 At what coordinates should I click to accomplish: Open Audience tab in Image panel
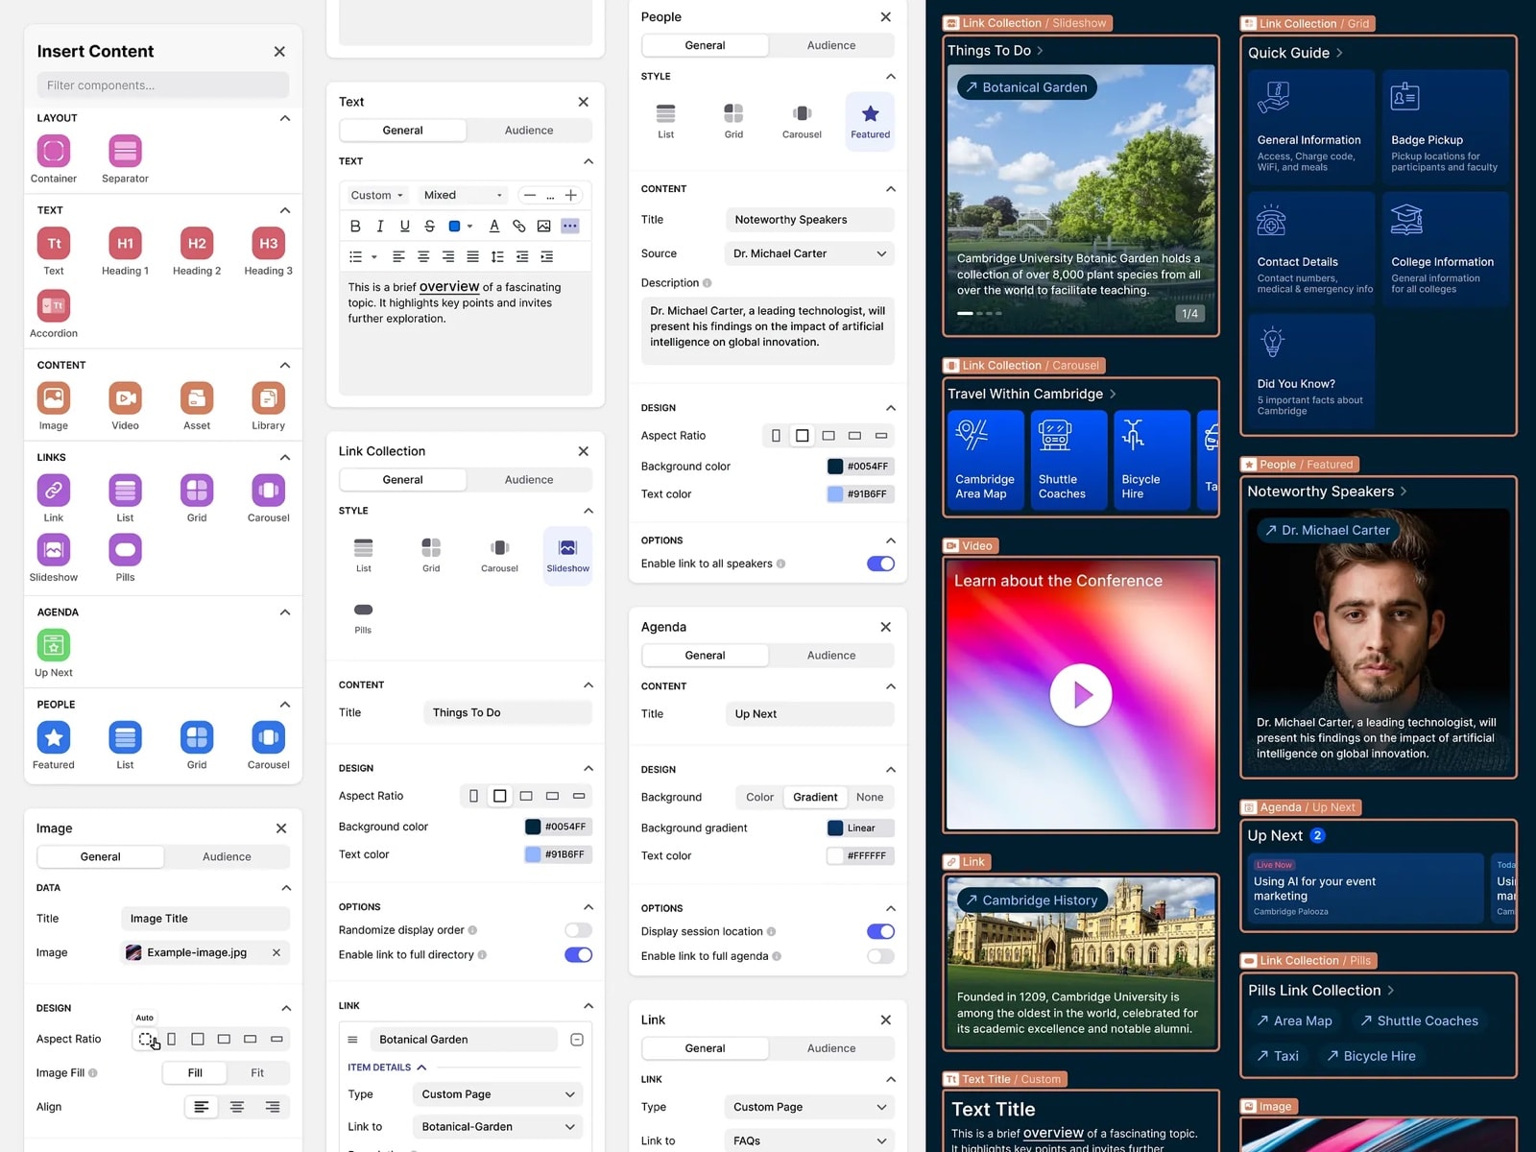(x=227, y=856)
